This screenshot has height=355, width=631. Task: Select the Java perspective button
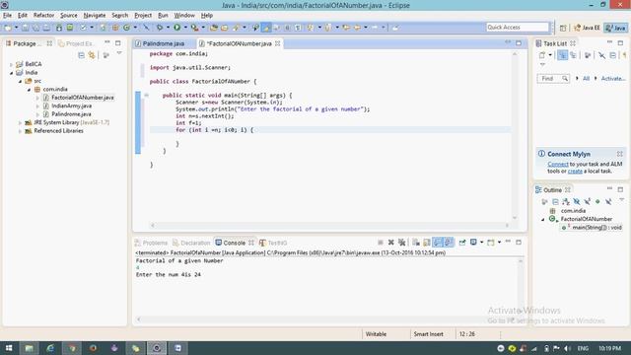point(616,28)
